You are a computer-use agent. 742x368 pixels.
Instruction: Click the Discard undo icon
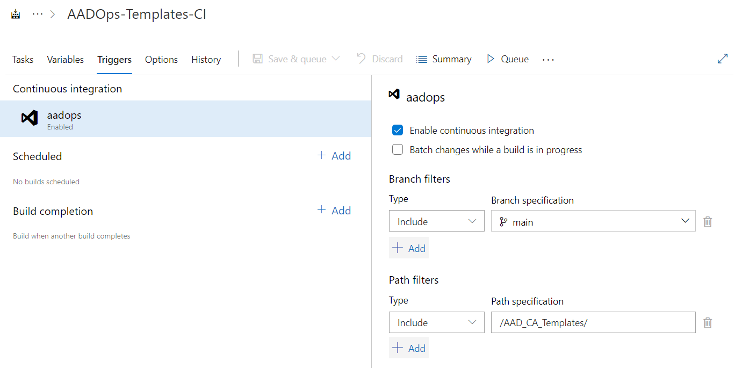pyautogui.click(x=361, y=59)
